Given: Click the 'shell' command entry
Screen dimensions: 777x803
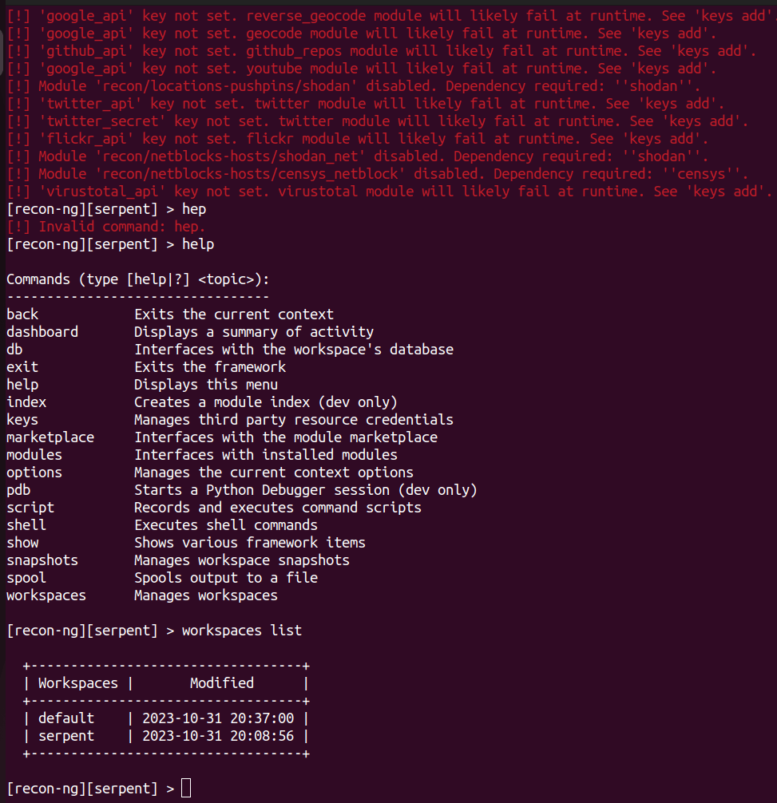Looking at the screenshot, I should (x=26, y=524).
